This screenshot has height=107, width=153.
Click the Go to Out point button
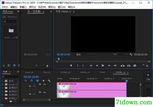[115, 65]
